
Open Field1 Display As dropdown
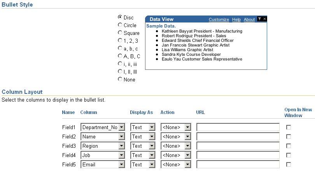tap(143, 127)
